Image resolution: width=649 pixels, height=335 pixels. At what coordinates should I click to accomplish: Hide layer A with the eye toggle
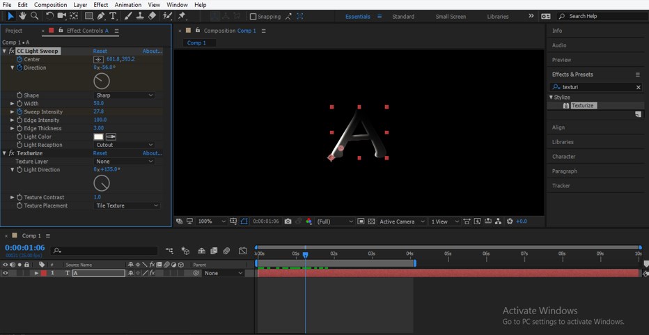click(6, 274)
